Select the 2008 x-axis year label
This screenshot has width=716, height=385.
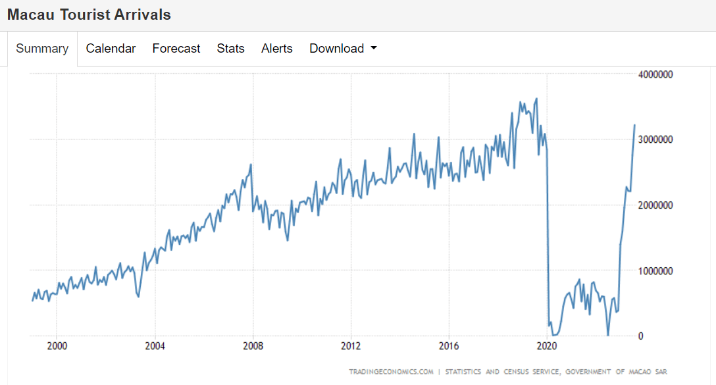(x=253, y=346)
